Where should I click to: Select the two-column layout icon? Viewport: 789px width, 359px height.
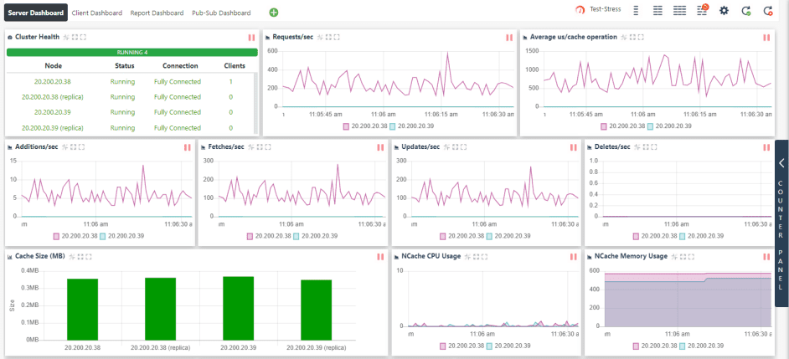coord(657,11)
